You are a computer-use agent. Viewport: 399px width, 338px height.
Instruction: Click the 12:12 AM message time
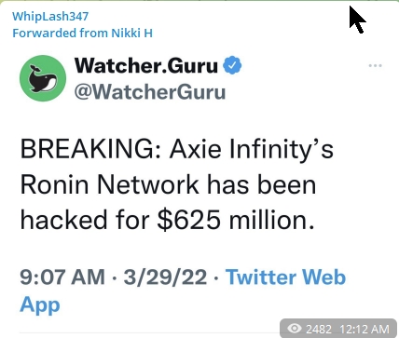coord(365,329)
